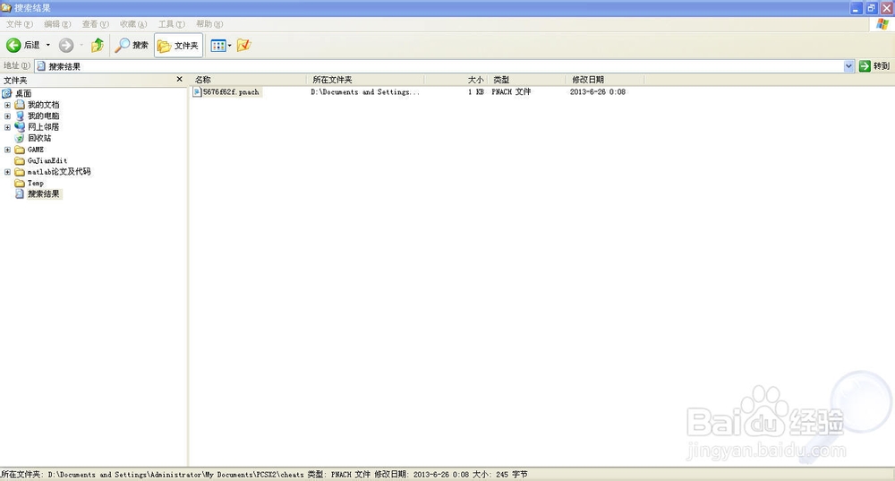Select the matlab论文及代码 folder
Screen dimensions: 895x481
(59, 172)
